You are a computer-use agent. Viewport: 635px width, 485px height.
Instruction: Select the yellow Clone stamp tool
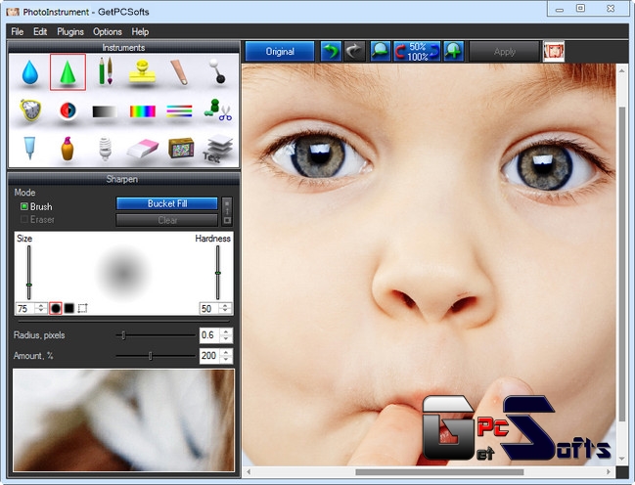point(142,71)
